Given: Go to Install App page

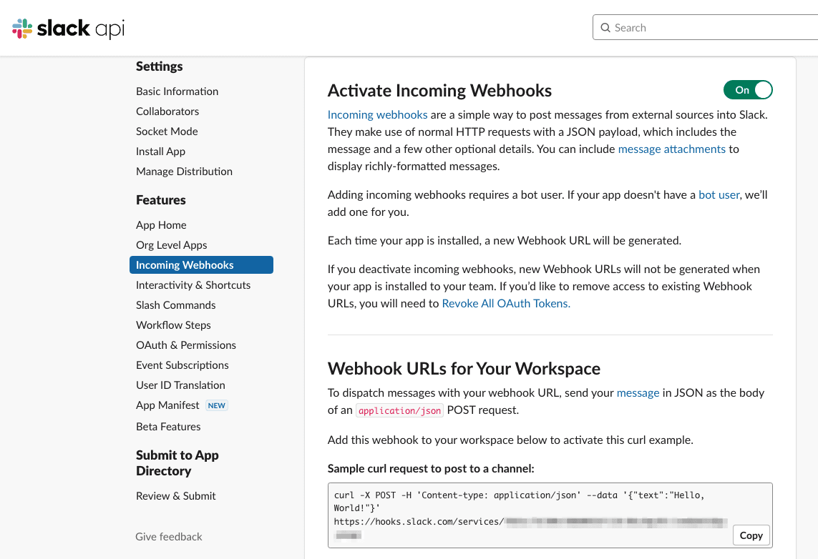Looking at the screenshot, I should point(159,151).
